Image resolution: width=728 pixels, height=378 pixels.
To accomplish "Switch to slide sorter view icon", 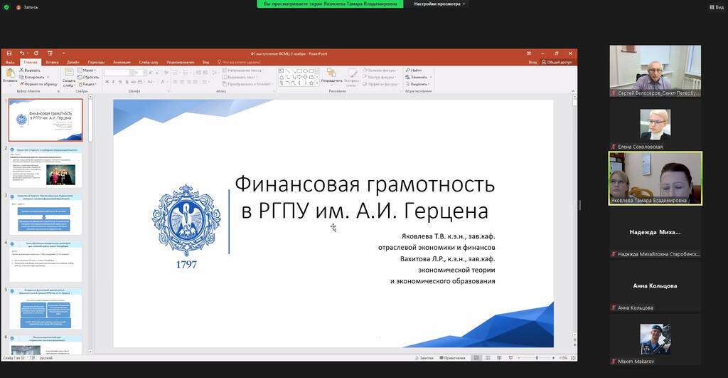I will pos(488,358).
